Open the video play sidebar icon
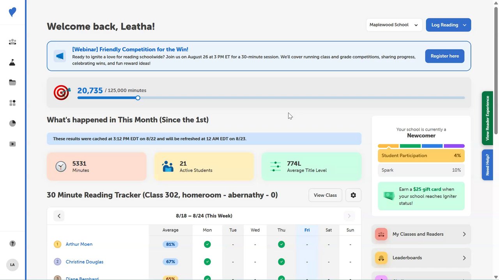This screenshot has width=499, height=280. (12, 144)
